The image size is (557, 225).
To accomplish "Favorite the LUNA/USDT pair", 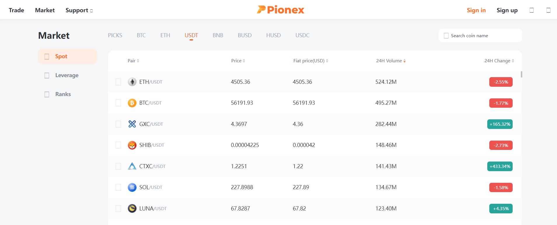I will (118, 208).
